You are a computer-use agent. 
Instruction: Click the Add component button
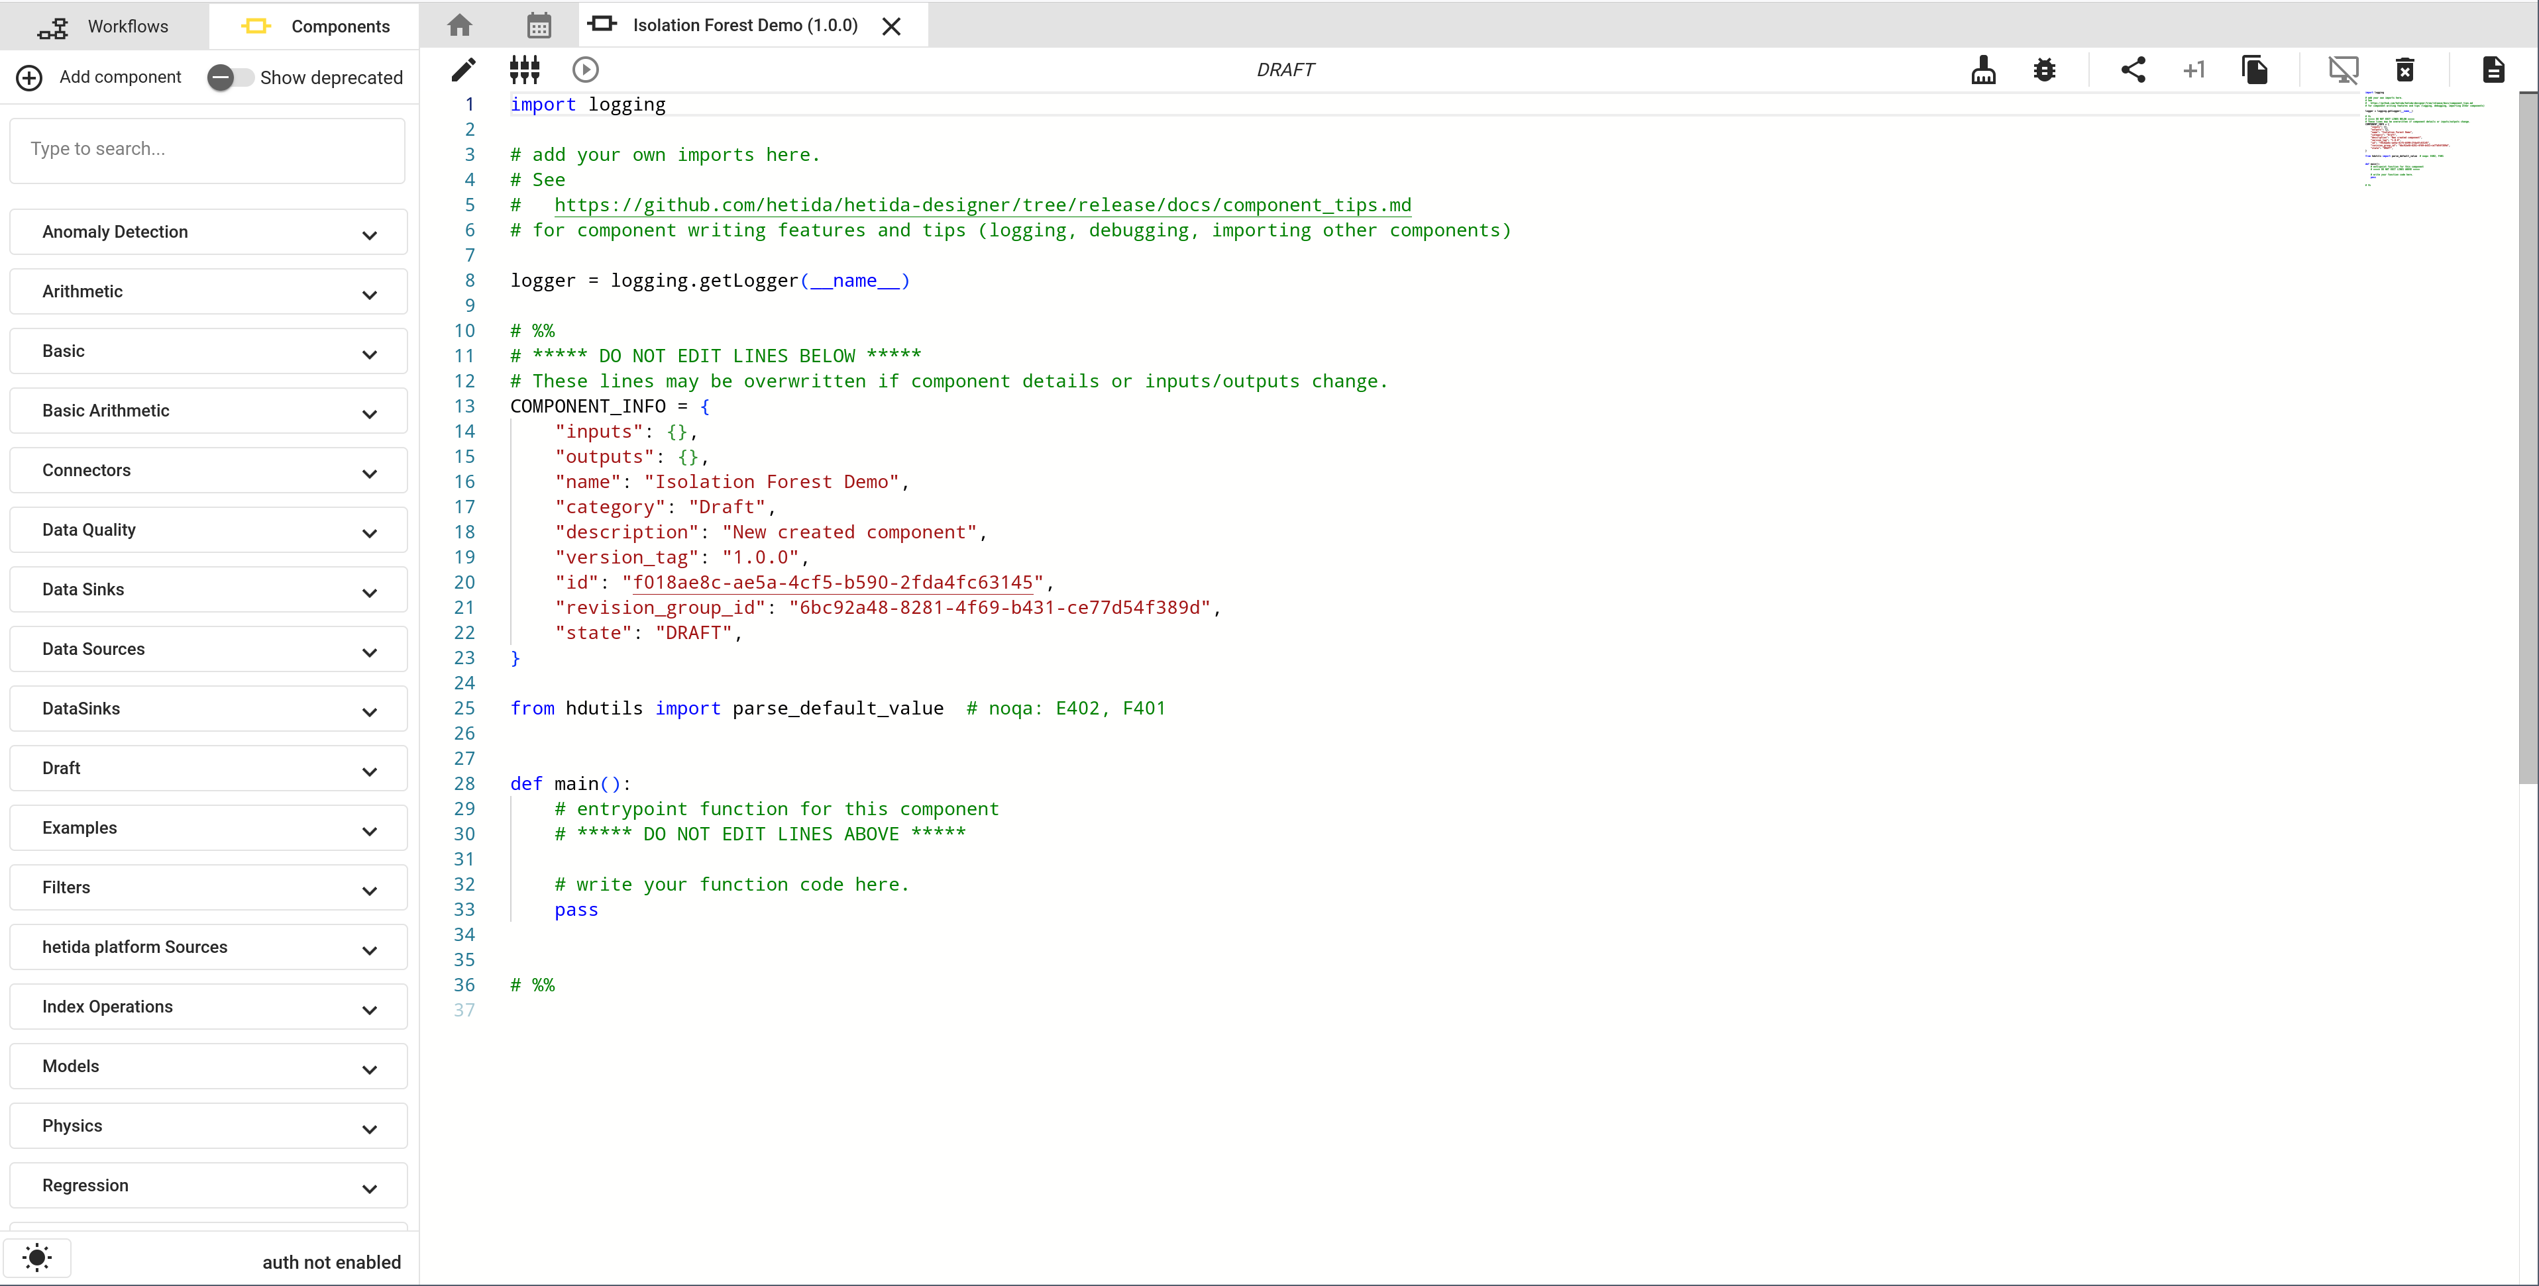[x=99, y=78]
